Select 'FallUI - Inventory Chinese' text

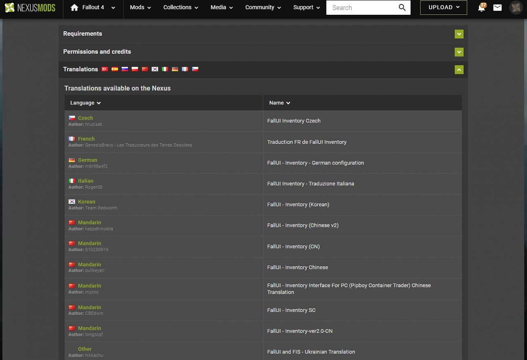coord(298,268)
